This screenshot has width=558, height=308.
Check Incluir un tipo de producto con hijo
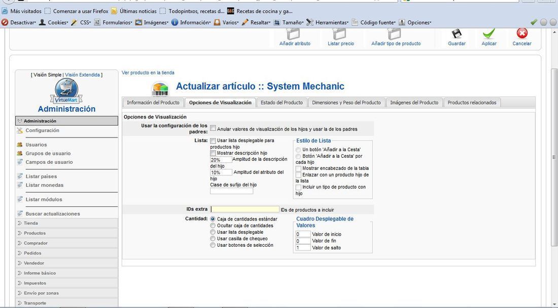pos(298,187)
